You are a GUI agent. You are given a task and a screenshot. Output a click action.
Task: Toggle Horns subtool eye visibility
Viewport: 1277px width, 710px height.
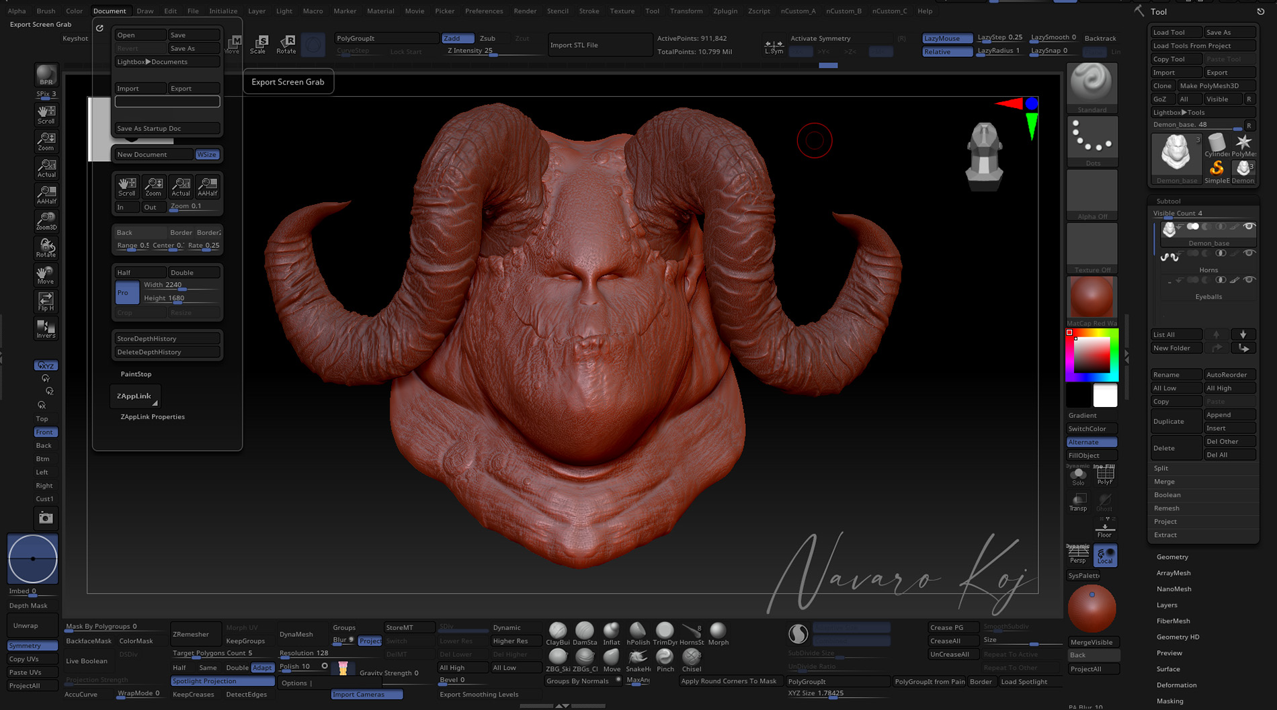[x=1249, y=253]
